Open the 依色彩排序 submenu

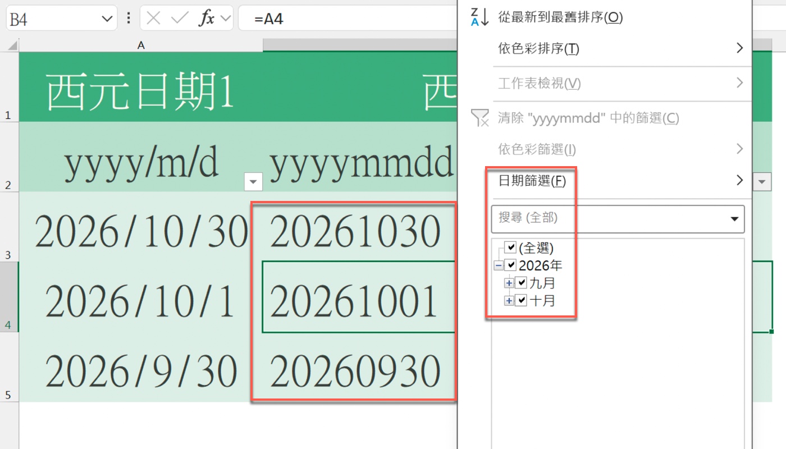(x=605, y=48)
